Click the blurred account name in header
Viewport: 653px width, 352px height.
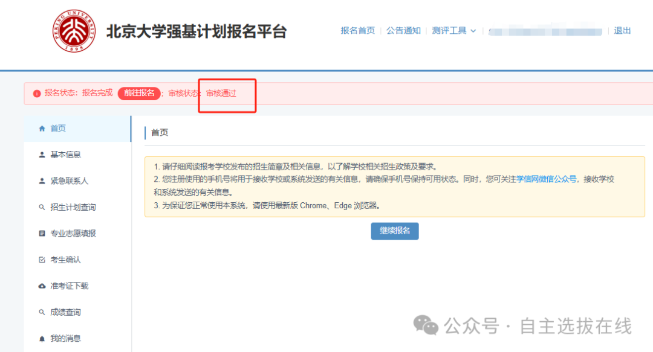(544, 30)
